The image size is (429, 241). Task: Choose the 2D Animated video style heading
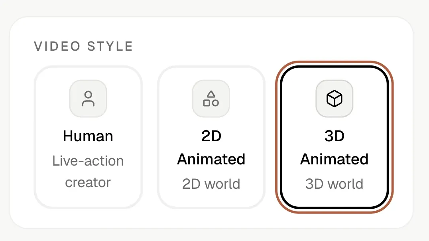pyautogui.click(x=211, y=147)
